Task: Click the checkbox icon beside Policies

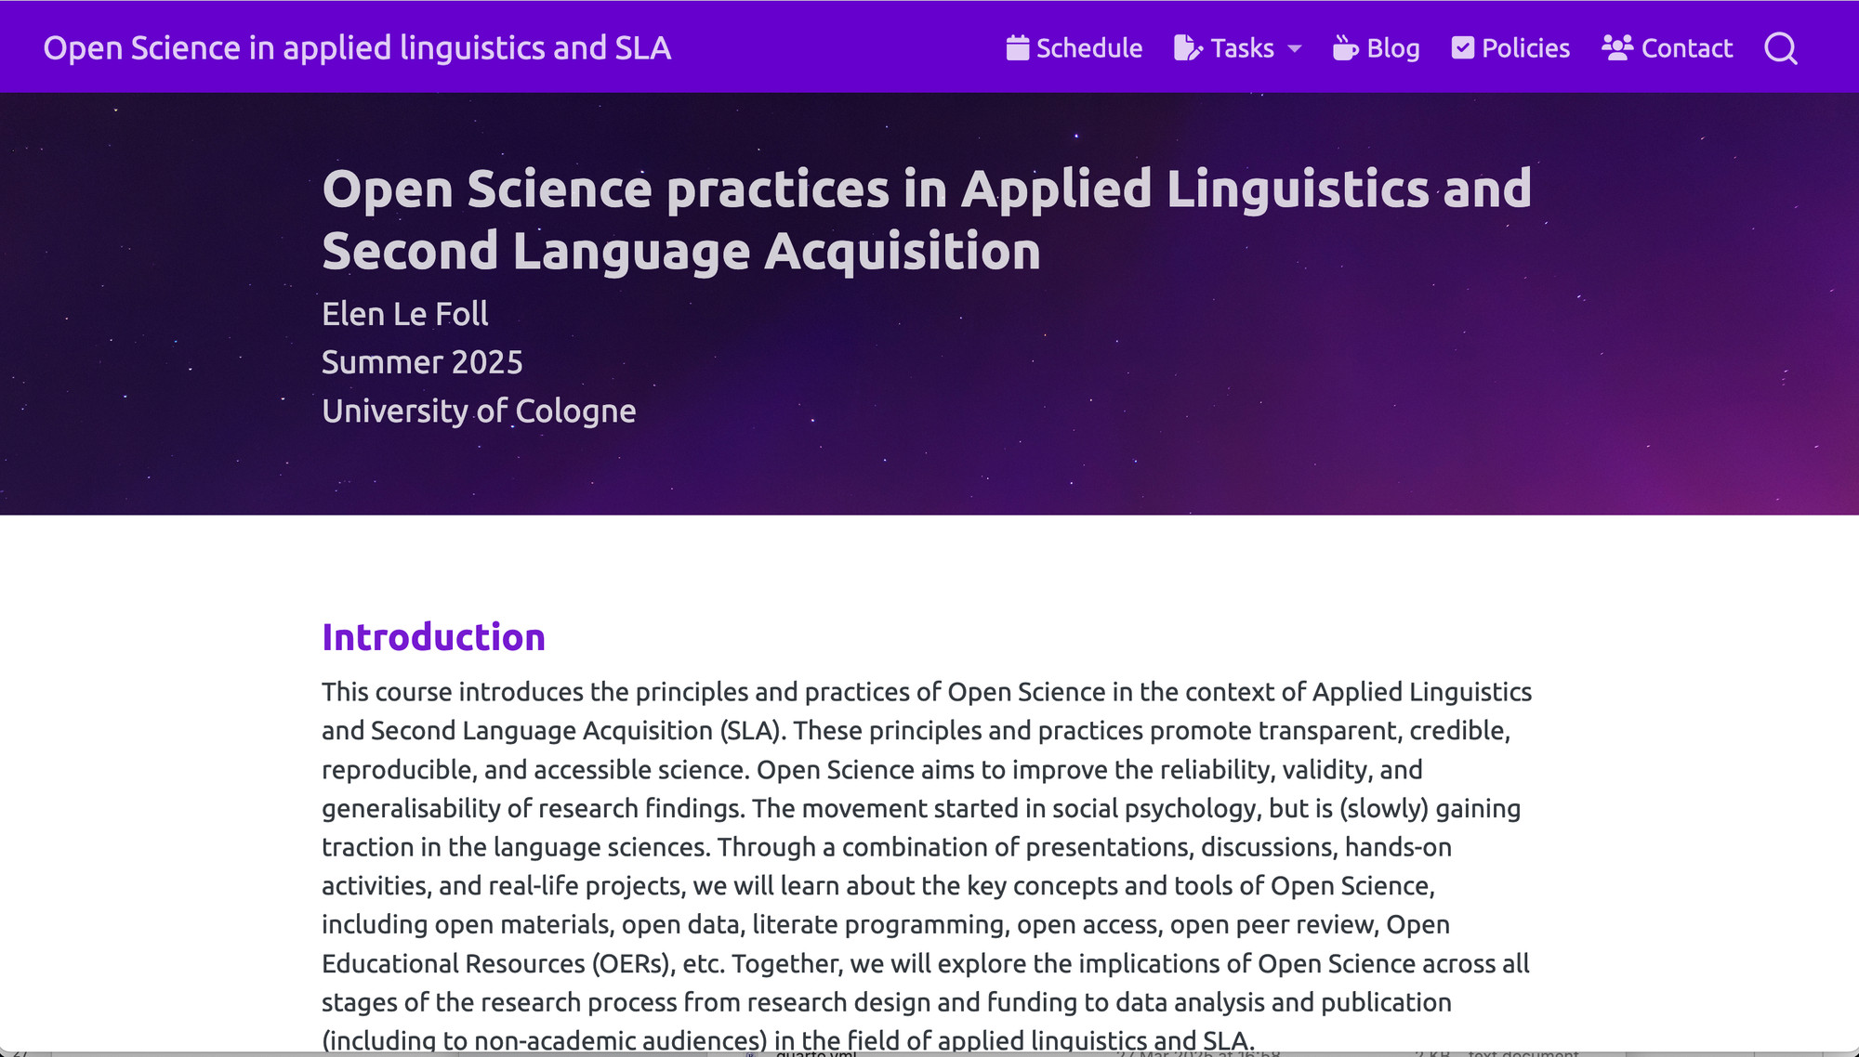Action: point(1462,47)
